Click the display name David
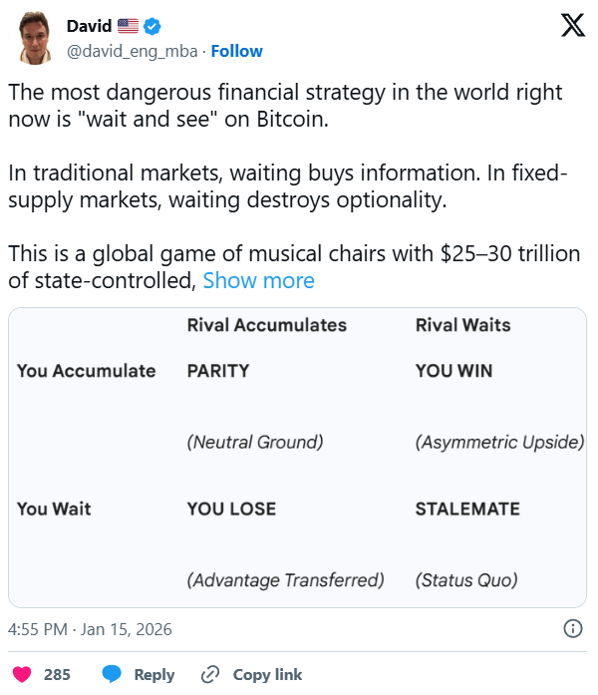The image size is (598, 695). [x=89, y=26]
